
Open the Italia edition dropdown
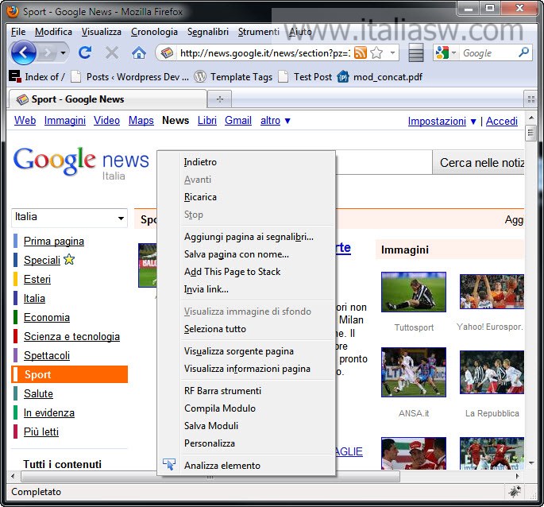click(x=69, y=218)
